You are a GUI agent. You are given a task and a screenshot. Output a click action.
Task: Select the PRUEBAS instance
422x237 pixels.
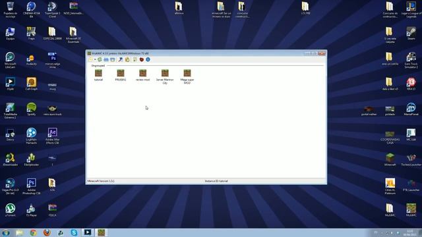point(121,75)
